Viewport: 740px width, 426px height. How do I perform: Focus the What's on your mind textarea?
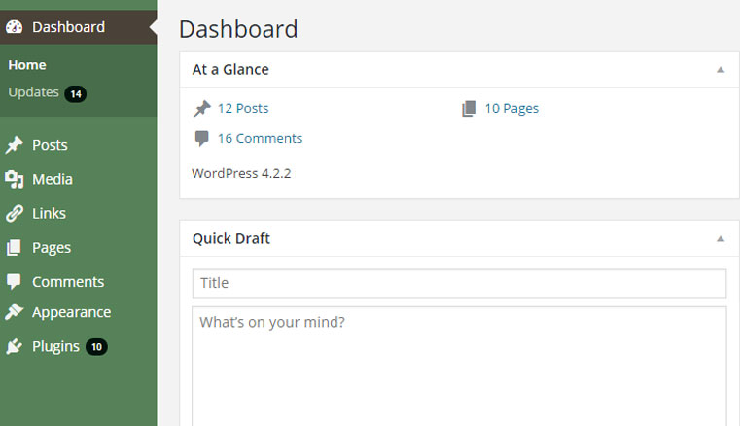tap(459, 367)
